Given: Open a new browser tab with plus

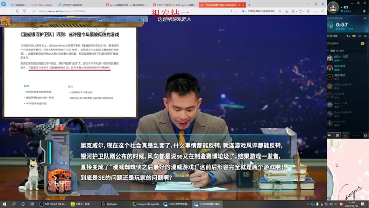Looking at the screenshot, I should point(249,5).
